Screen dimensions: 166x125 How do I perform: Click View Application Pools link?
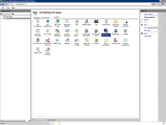pos(151,28)
